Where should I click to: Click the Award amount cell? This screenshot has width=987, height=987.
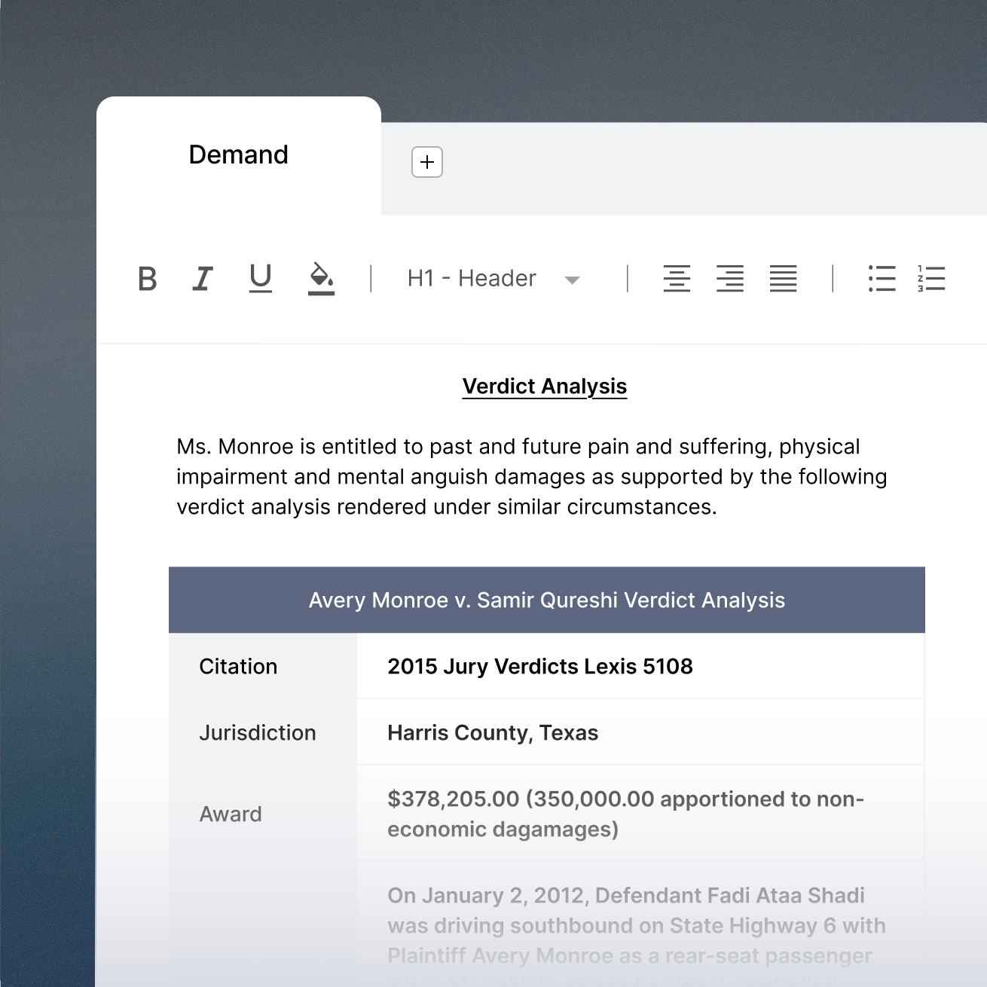pyautogui.click(x=625, y=814)
